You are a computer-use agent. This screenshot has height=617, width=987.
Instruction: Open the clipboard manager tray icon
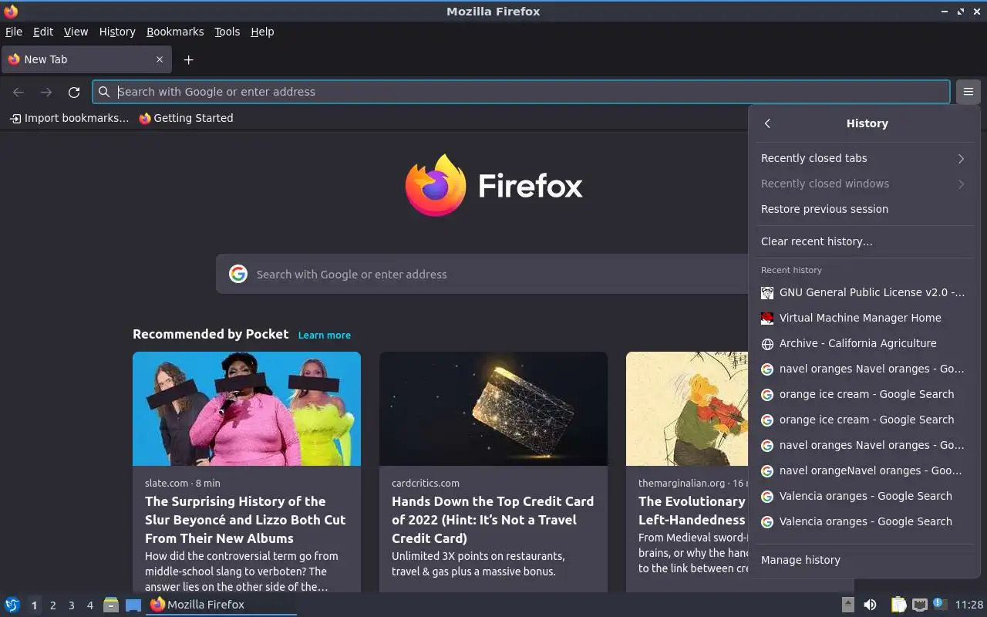point(898,605)
